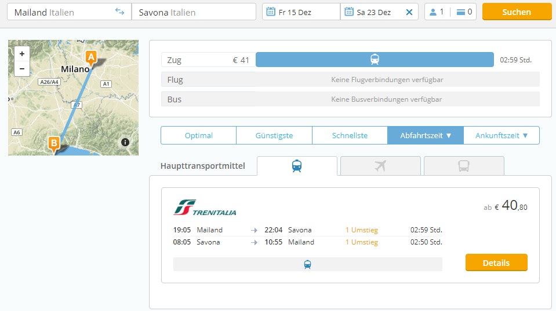
Task: Click map marker B at Savona
Action: (54, 143)
